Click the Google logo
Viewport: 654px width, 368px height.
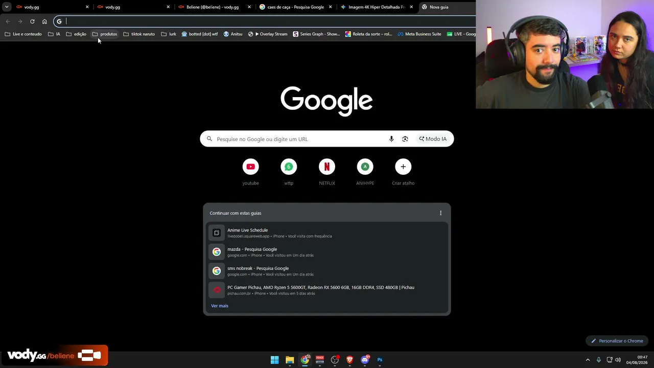(x=326, y=101)
